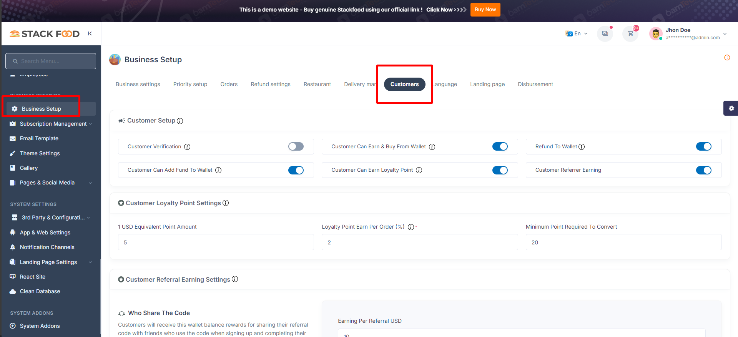Click Loyalty Point Earn Per Order info icon
The height and width of the screenshot is (337, 738).
click(x=411, y=227)
